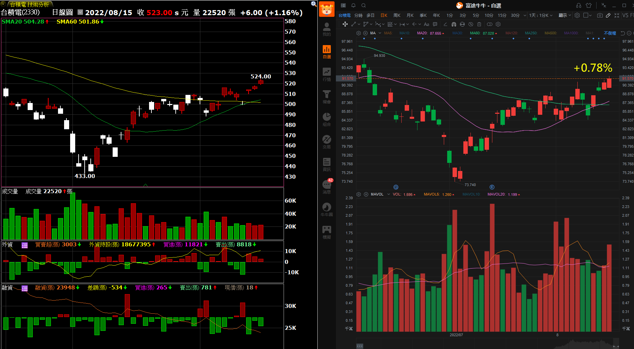Viewport: 634px width, 349px height.
Task: Switch to the 分時 intraday tab
Action: coord(358,15)
